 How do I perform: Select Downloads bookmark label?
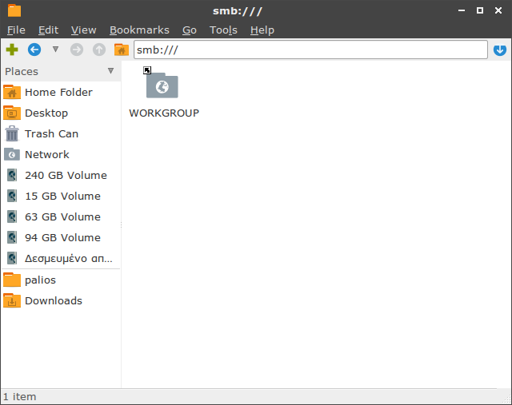54,300
